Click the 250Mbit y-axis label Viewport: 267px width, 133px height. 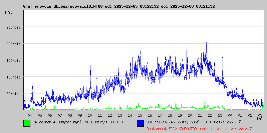coord(13,27)
